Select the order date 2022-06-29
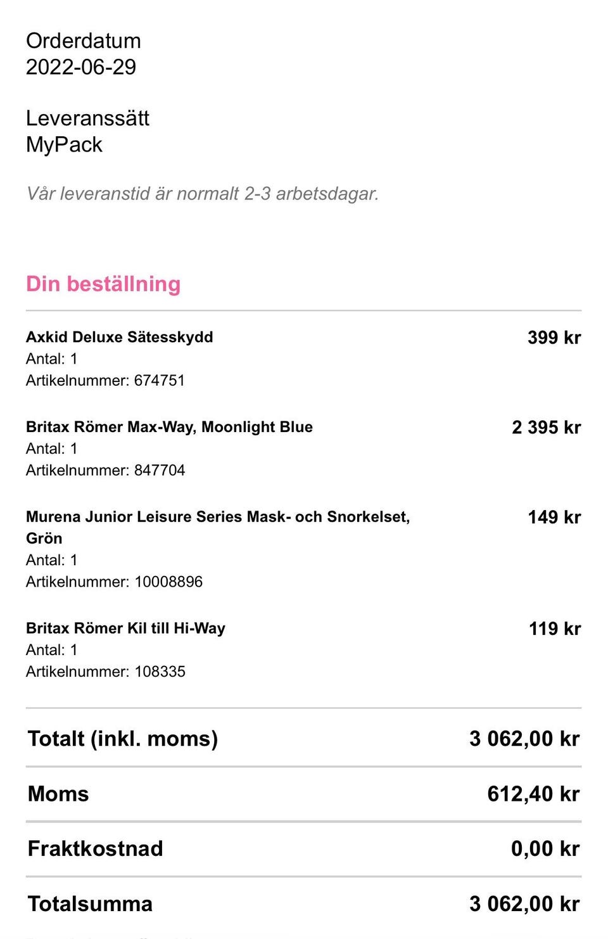The height and width of the screenshot is (939, 608). tap(81, 67)
